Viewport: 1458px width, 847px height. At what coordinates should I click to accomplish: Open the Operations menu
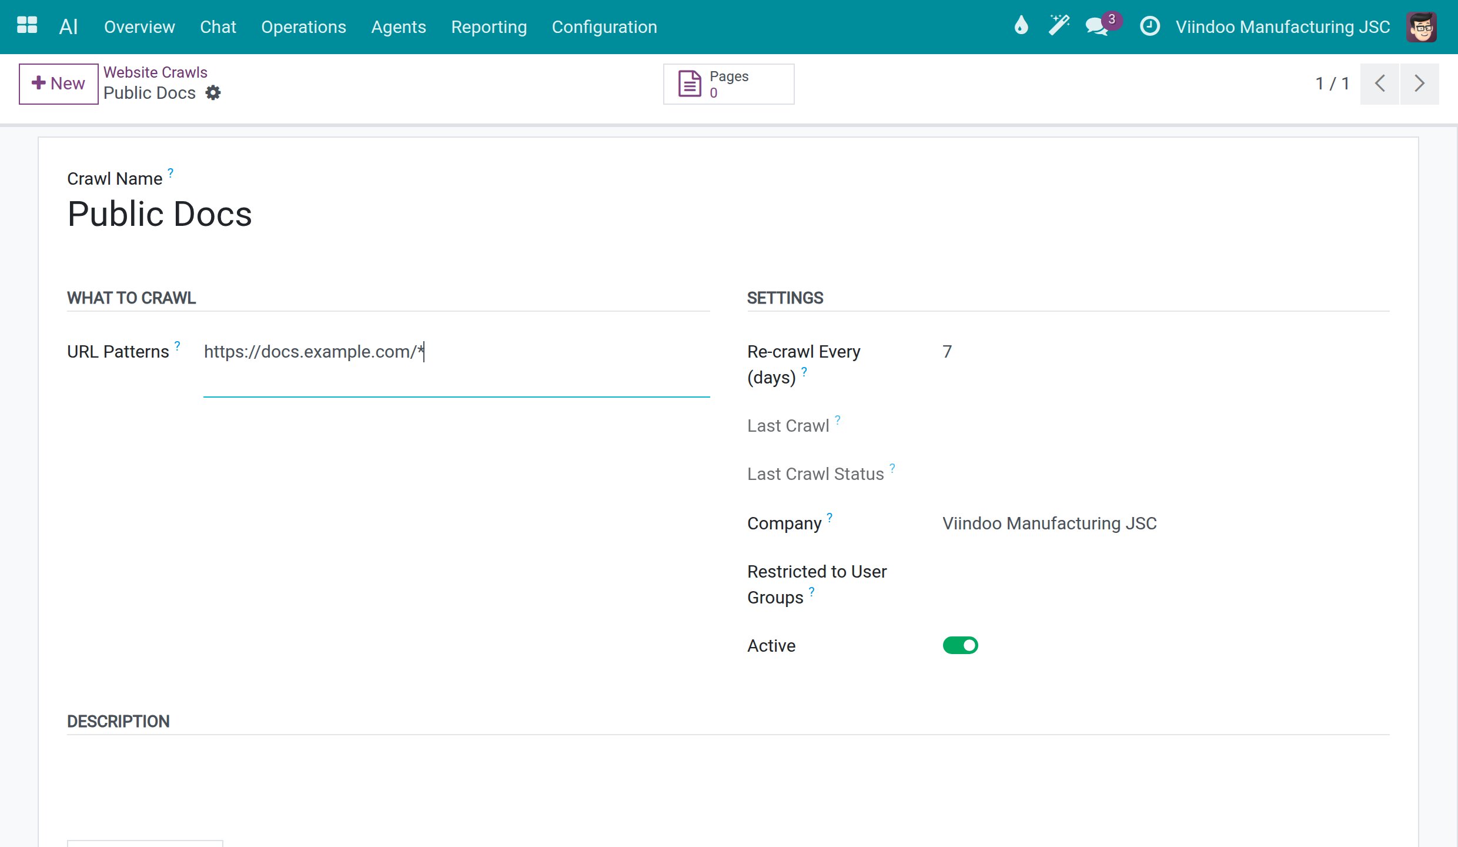click(303, 27)
